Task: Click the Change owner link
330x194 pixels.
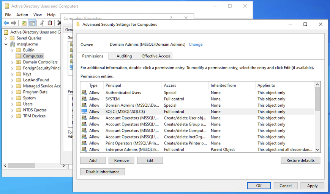Action: (196, 44)
